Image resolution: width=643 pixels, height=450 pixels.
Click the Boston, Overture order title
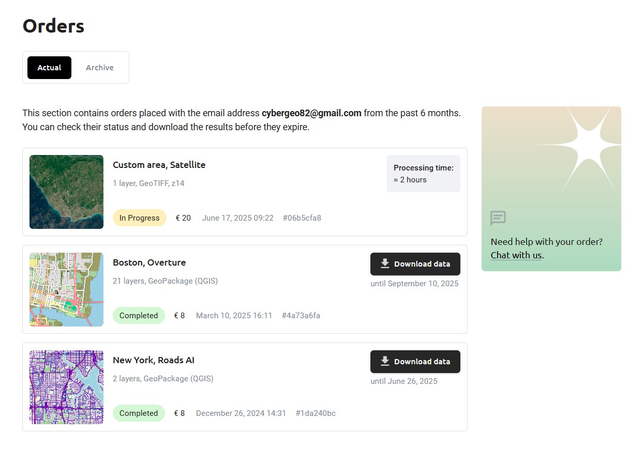(x=149, y=262)
